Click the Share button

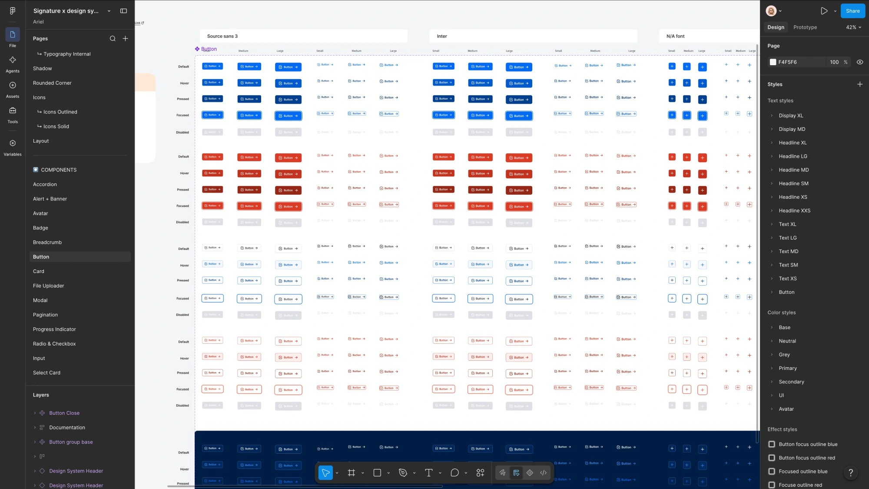click(x=852, y=11)
